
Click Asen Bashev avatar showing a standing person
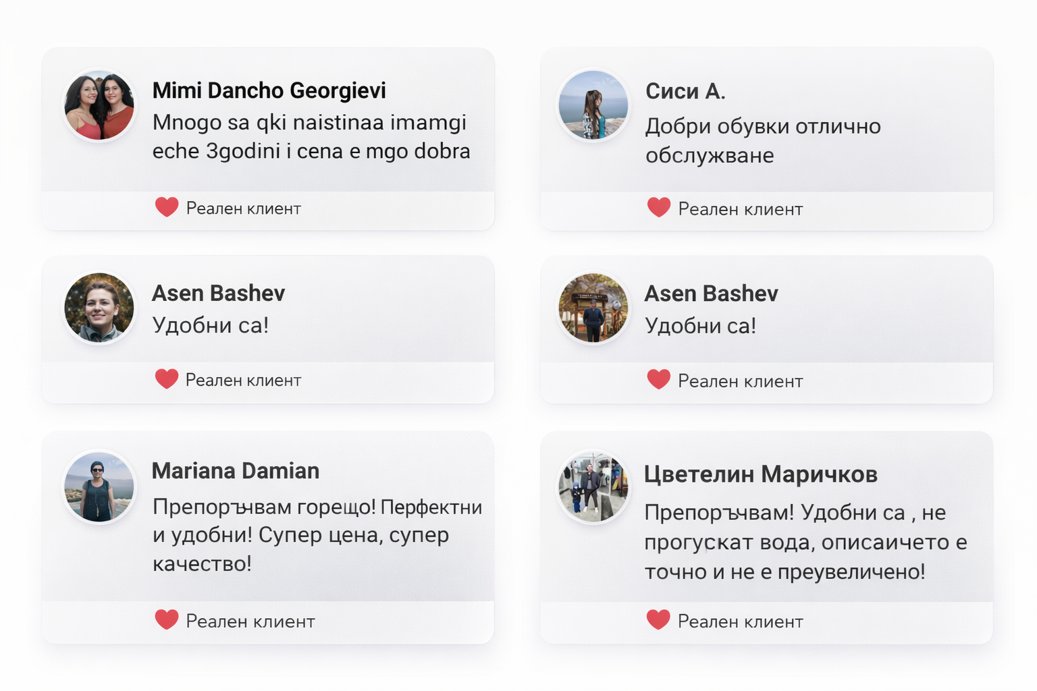coord(593,308)
